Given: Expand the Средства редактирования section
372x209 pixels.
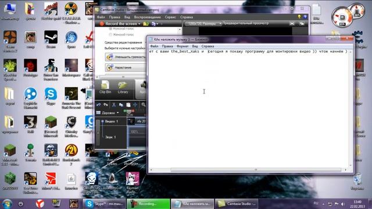Looking at the screenshot, I should pyautogui.click(x=123, y=42).
